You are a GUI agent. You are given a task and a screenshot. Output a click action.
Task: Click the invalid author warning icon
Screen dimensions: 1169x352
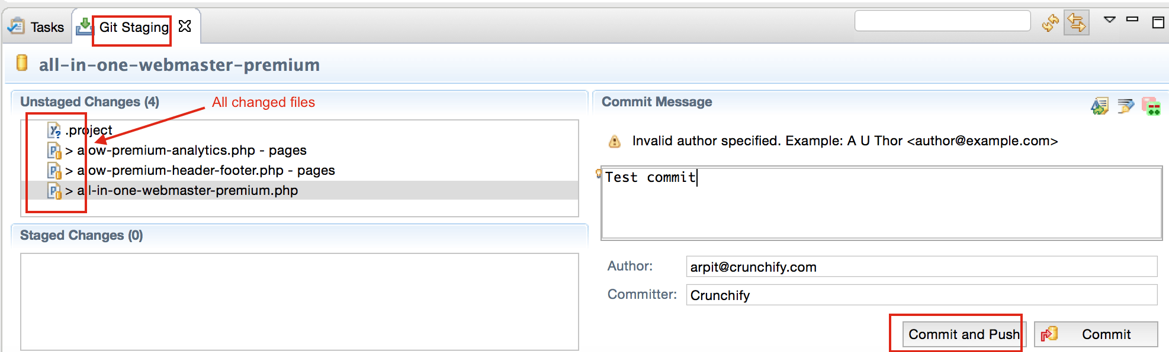coord(615,141)
